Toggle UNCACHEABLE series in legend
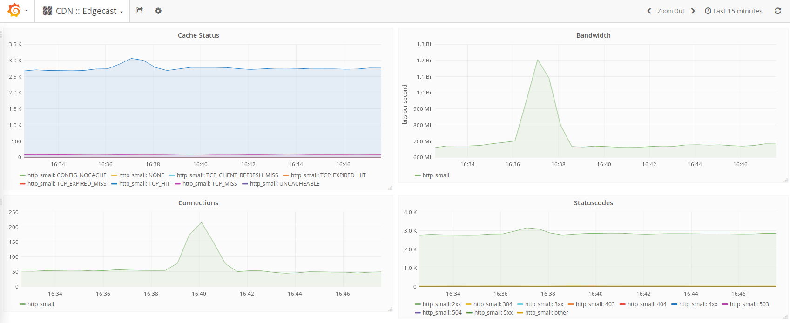790x323 pixels. [x=284, y=184]
